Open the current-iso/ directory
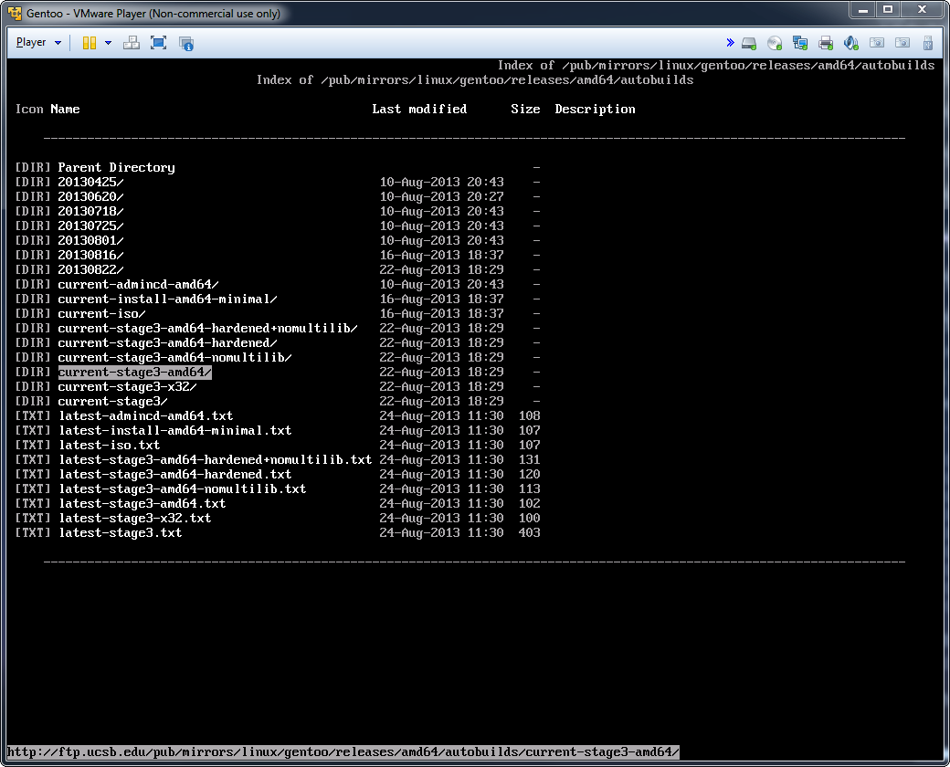 point(101,313)
